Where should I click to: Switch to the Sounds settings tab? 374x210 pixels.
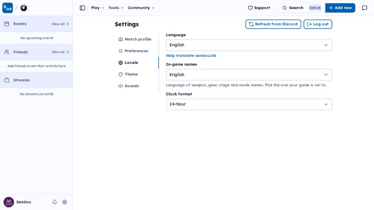(129, 86)
